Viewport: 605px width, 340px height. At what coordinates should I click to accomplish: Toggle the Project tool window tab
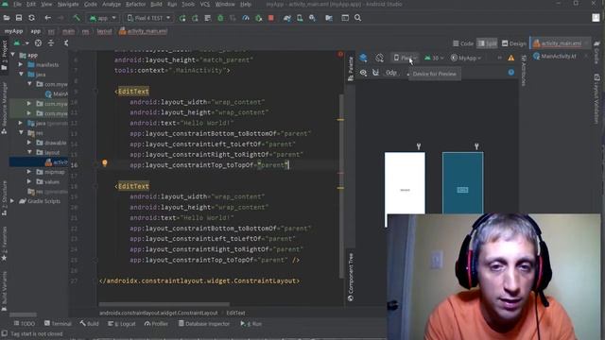[4, 55]
